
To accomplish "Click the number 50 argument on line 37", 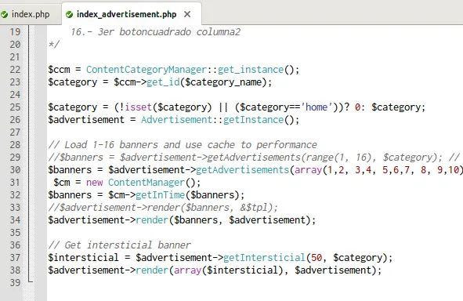I will coord(317,258).
